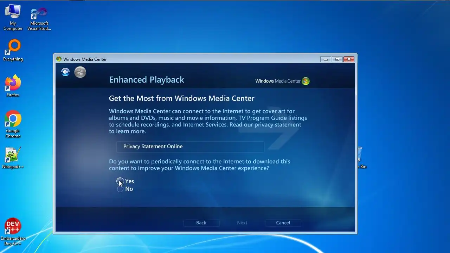Click the Windows Media Center logo icon
Screen dimensions: 450x253
[306, 81]
